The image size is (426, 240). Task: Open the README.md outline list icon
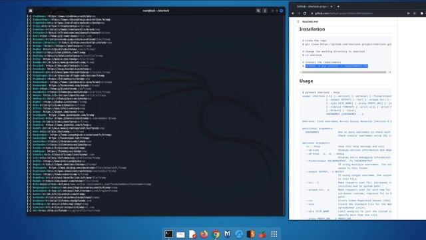(x=298, y=21)
